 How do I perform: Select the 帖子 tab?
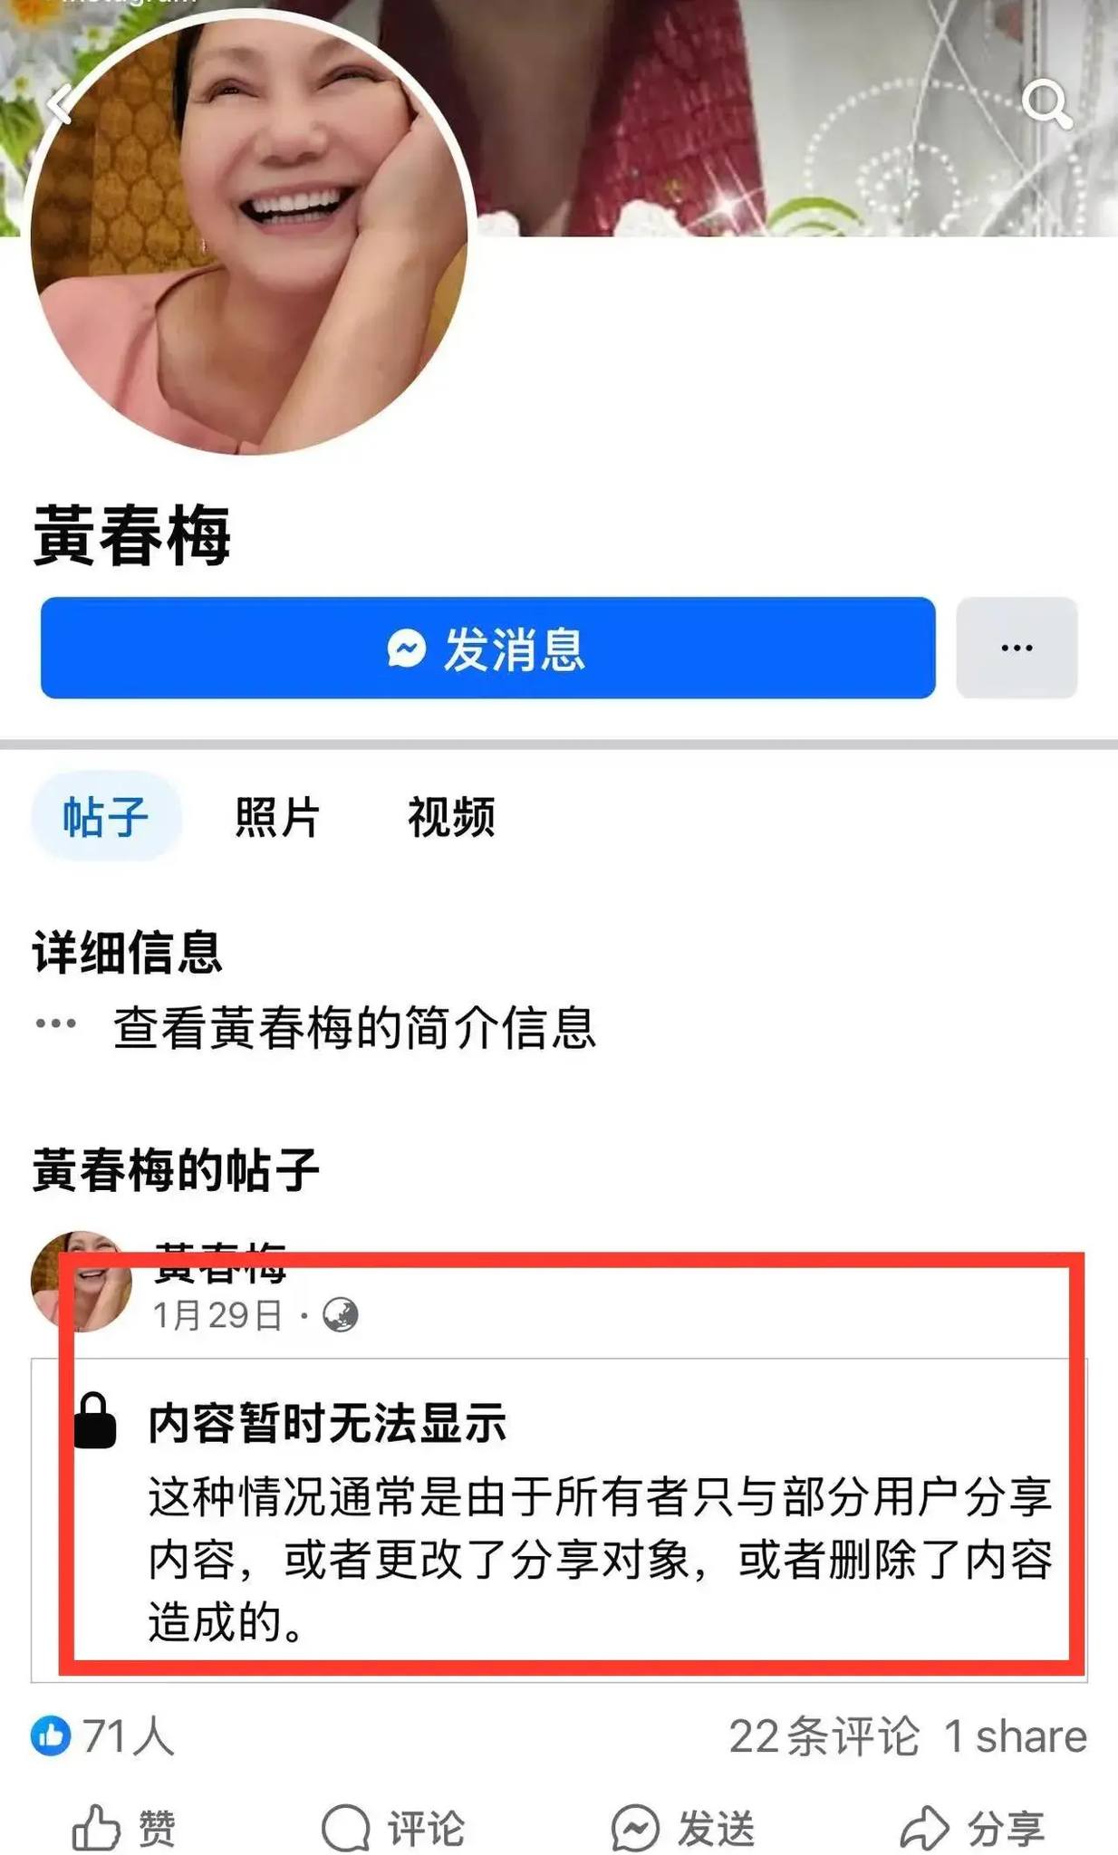[106, 817]
